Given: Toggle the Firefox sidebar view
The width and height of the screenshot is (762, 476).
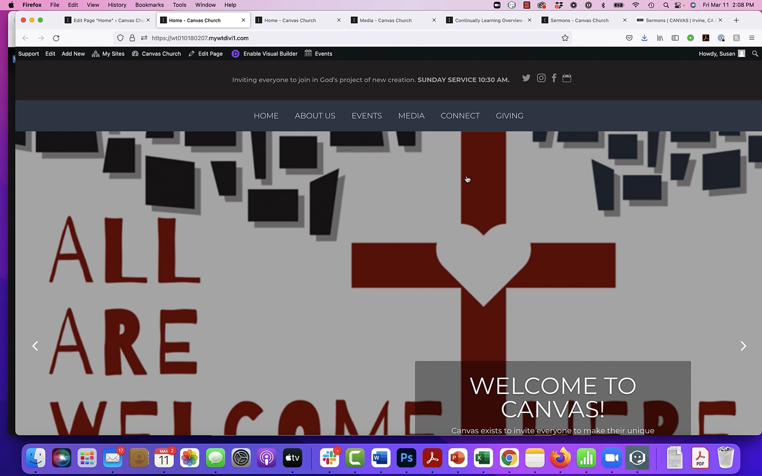Looking at the screenshot, I should pyautogui.click(x=675, y=38).
